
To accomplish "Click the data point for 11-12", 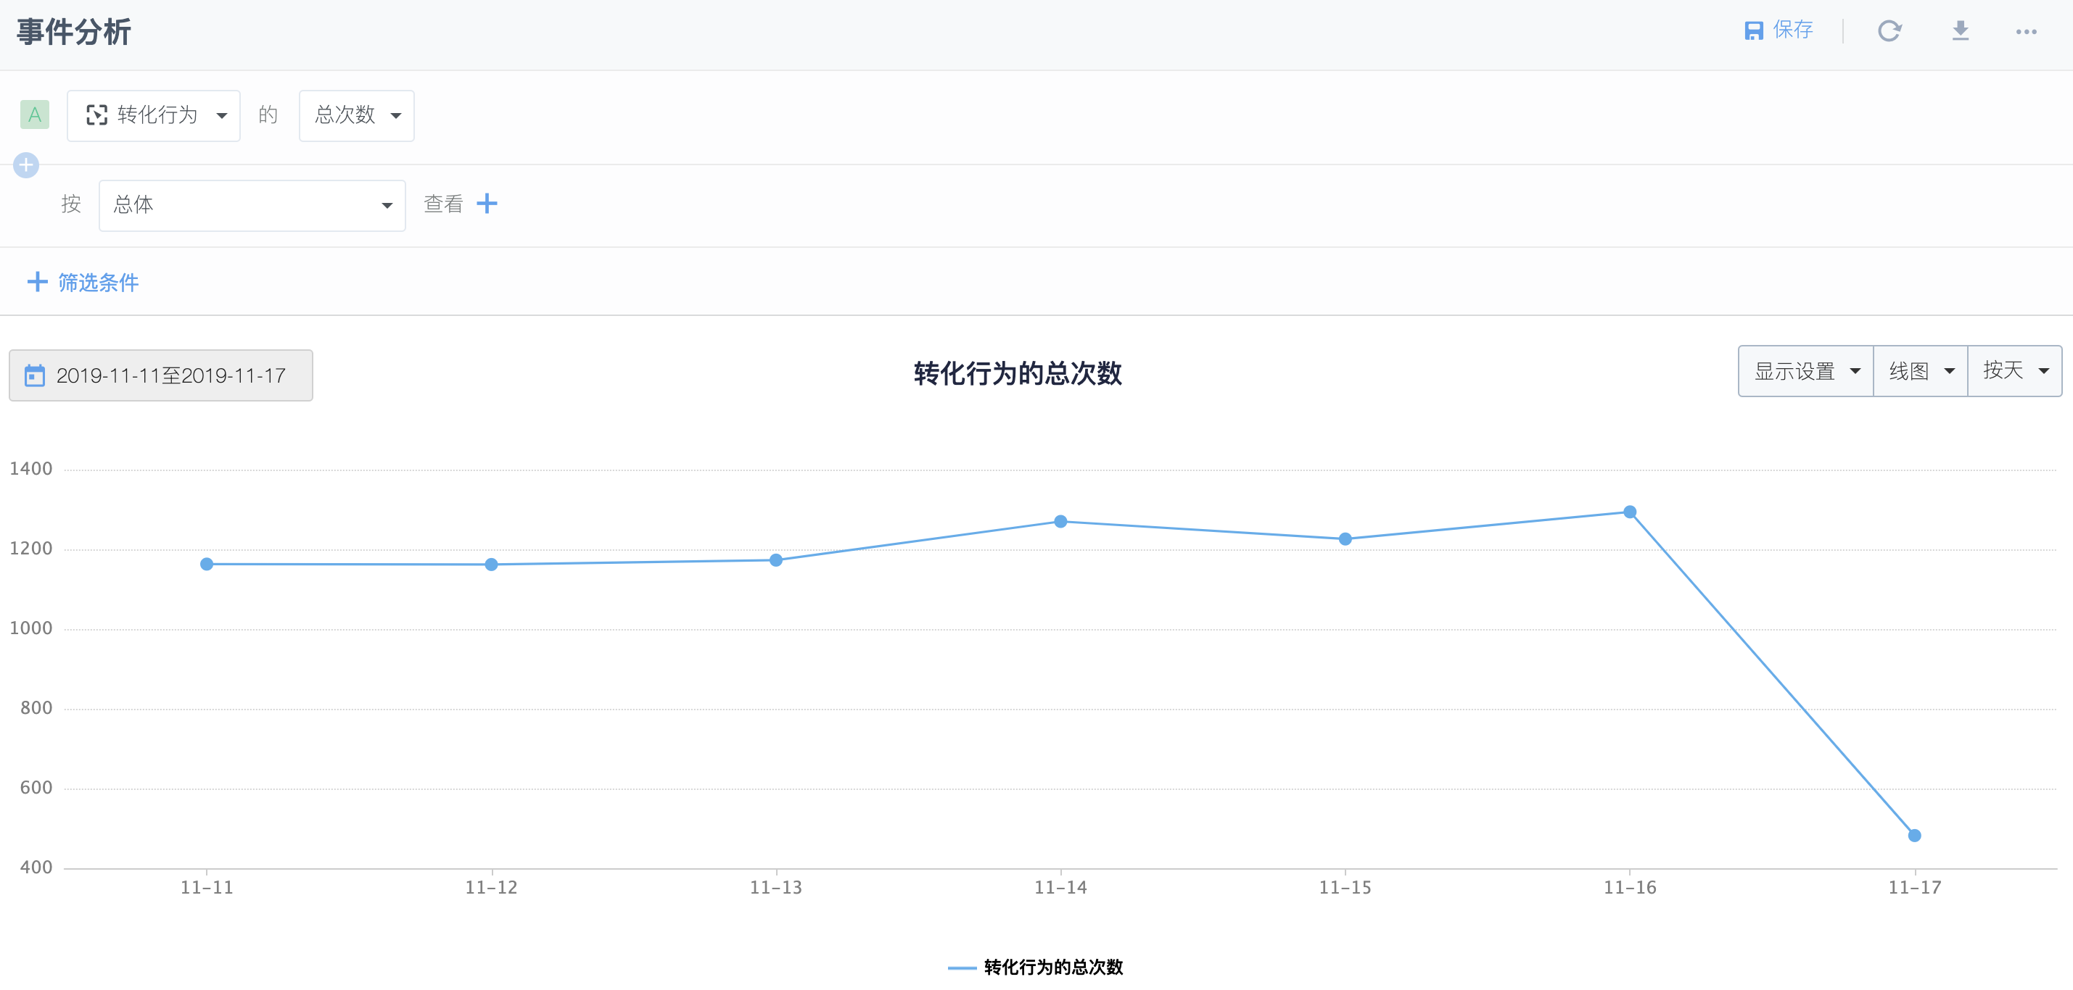I will (492, 565).
